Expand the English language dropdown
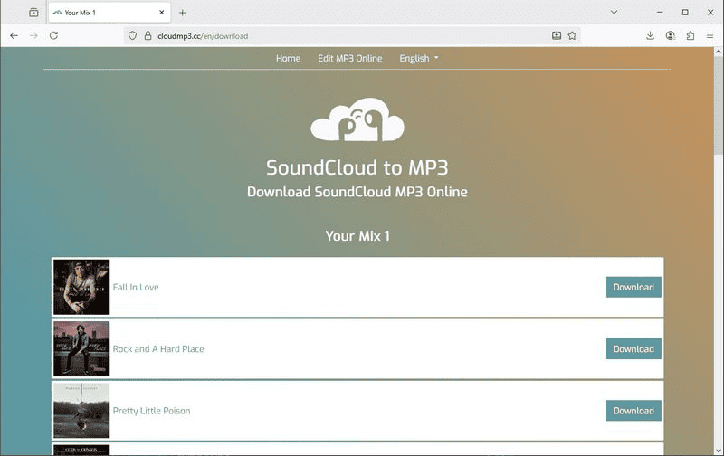Image resolution: width=724 pixels, height=456 pixels. point(419,58)
